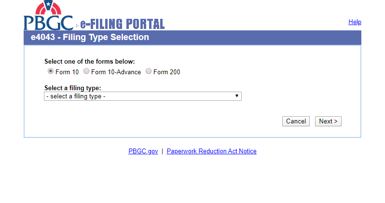This screenshot has width=385, height=203.
Task: Choose the Form 10-Advance radio button
Action: coord(86,71)
